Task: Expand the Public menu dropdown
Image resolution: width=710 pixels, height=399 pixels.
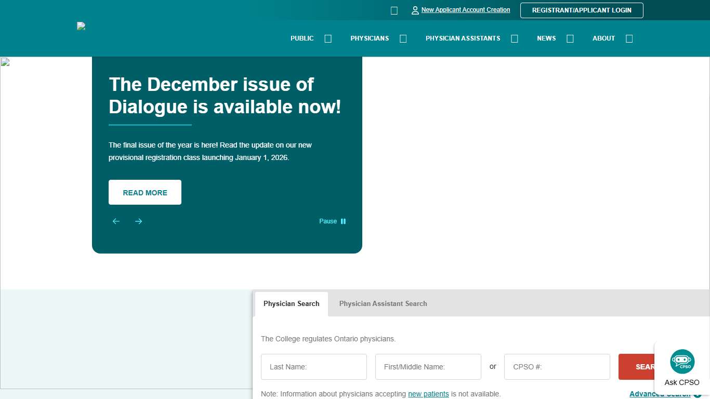Action: point(327,38)
